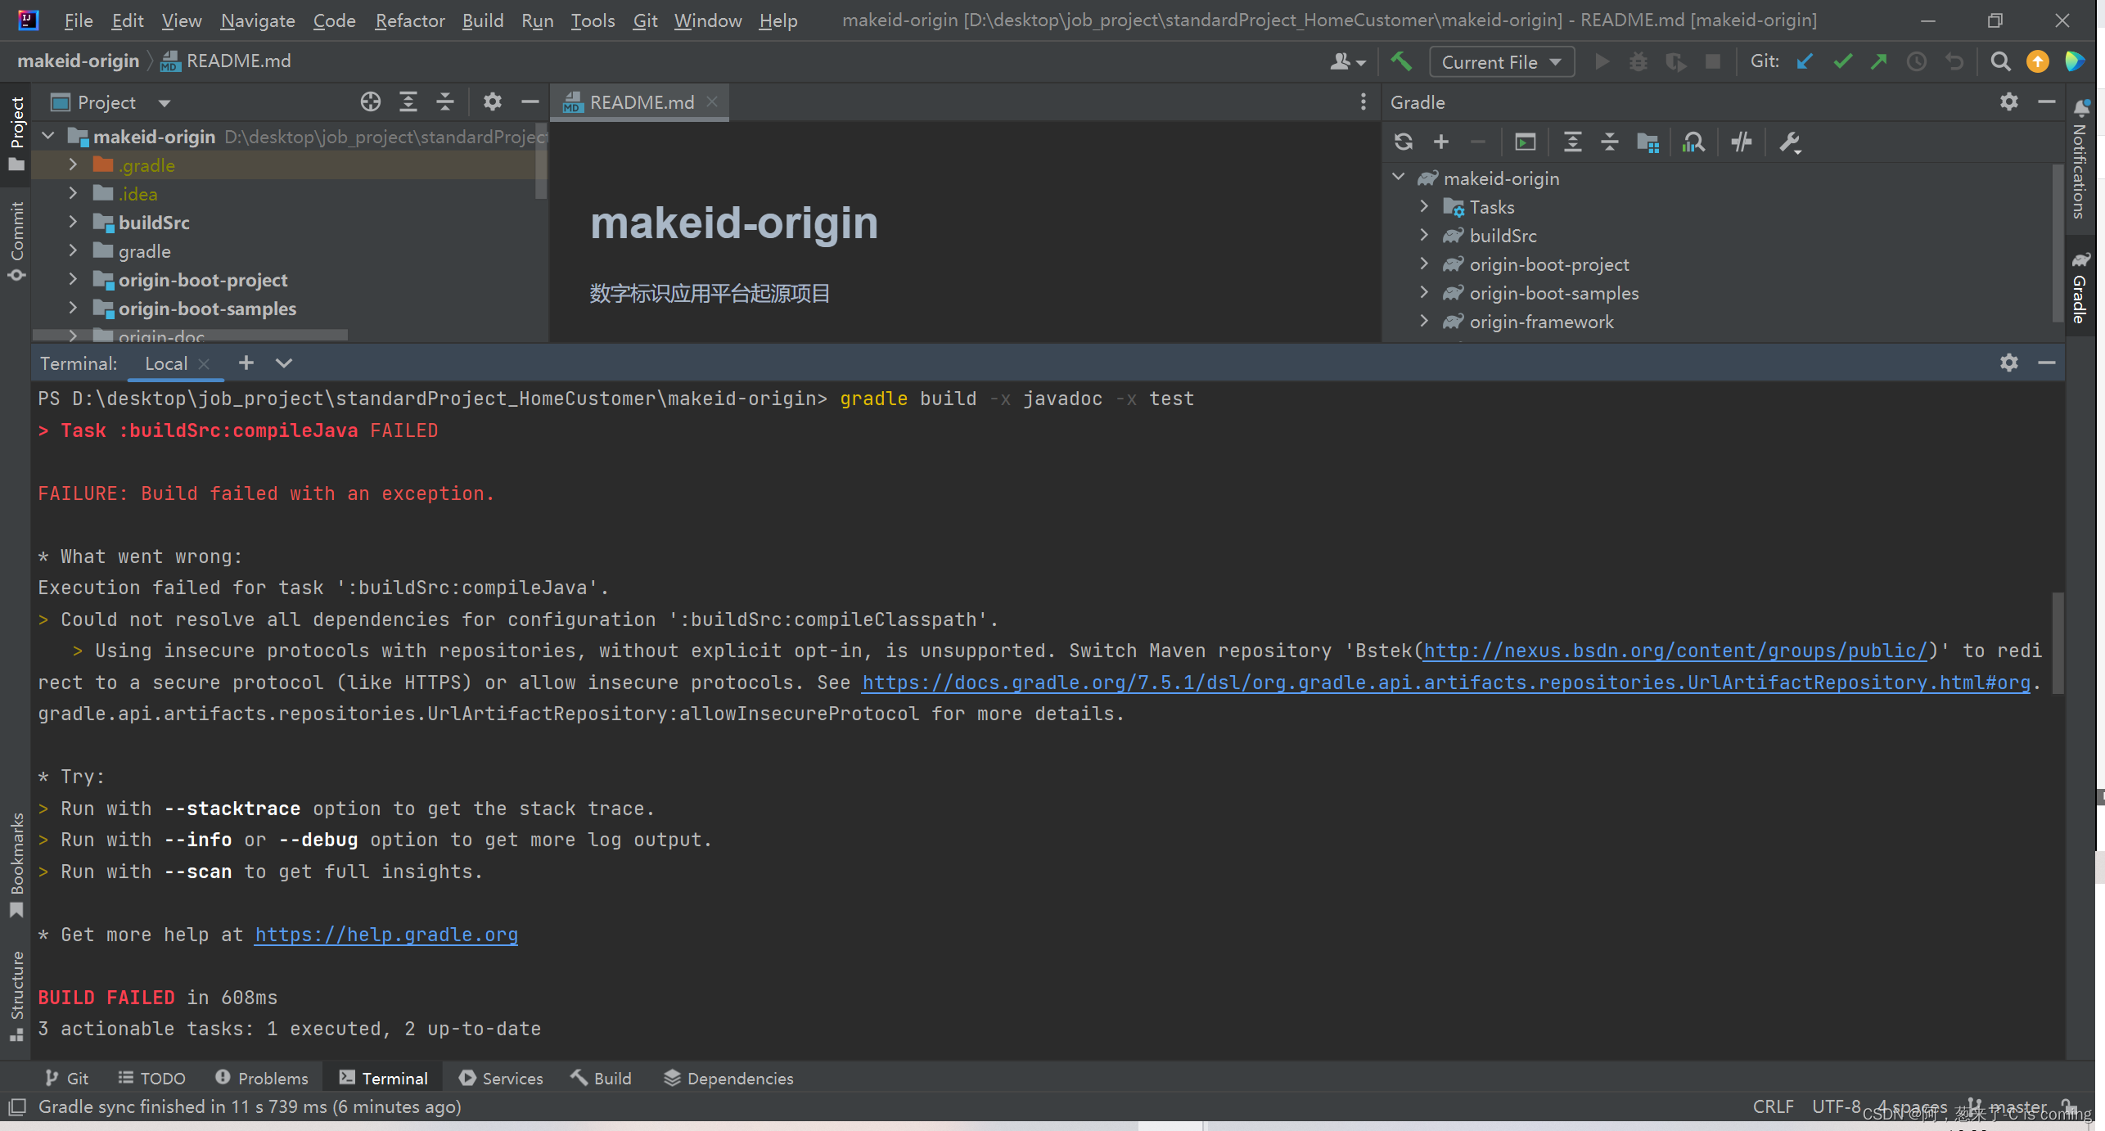The image size is (2105, 1131).
Task: Click Select Opened File locate icon
Action: click(371, 101)
